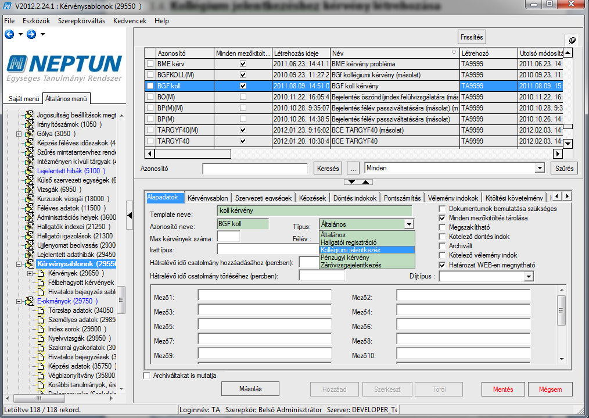Viewport: 589px width, 418px height.
Task: Open the Típus combo box arrow
Action: click(x=409, y=224)
